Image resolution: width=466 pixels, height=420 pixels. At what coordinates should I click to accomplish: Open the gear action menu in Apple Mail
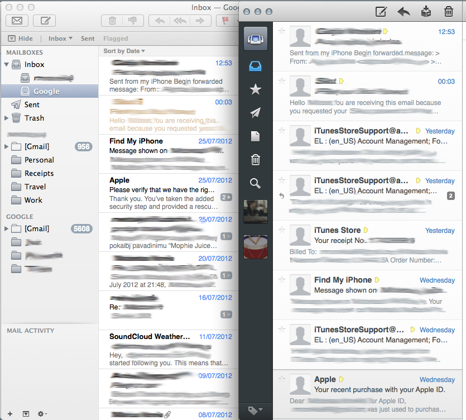click(42, 414)
